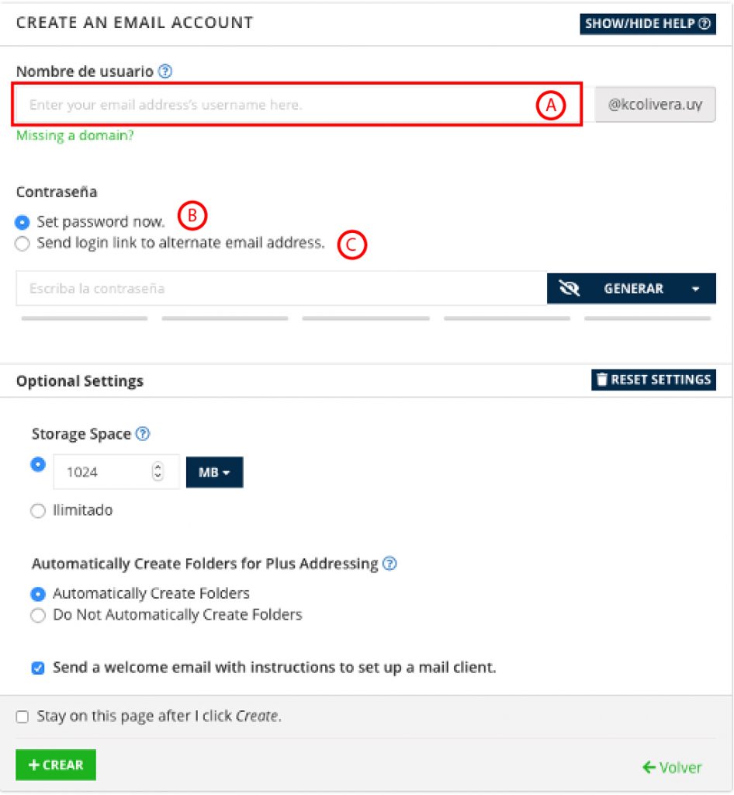Click the Plus Addressing help question icon

pos(390,564)
